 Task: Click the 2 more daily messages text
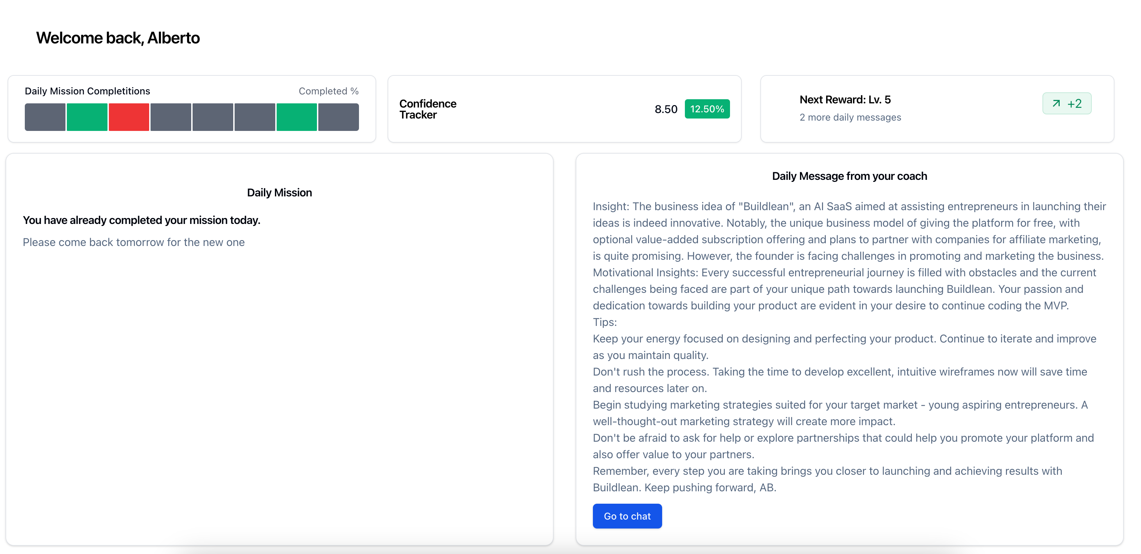tap(850, 117)
